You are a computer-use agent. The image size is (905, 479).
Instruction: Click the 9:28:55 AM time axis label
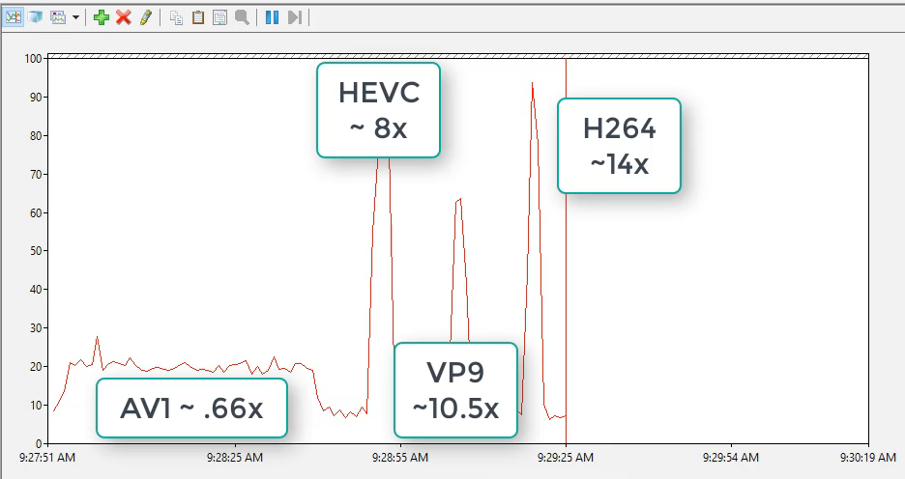[400, 458]
